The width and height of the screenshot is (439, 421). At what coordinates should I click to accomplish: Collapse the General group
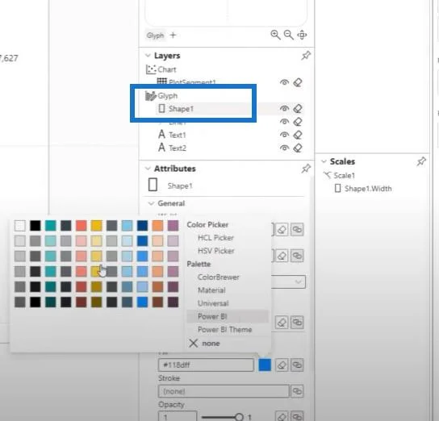coord(151,203)
